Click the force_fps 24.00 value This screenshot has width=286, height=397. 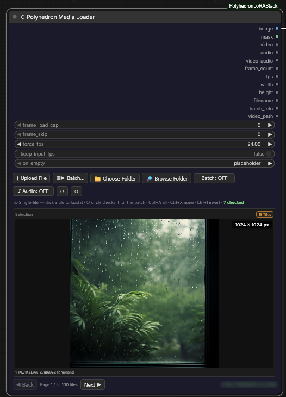click(254, 144)
